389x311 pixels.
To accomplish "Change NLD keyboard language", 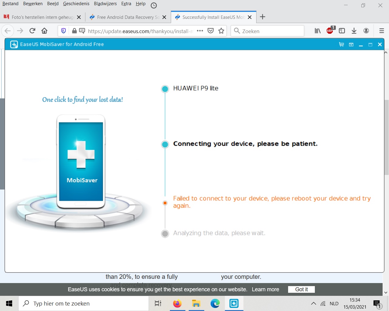I will pyautogui.click(x=334, y=303).
